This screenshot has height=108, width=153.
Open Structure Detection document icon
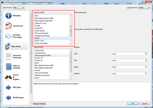coord(9,56)
